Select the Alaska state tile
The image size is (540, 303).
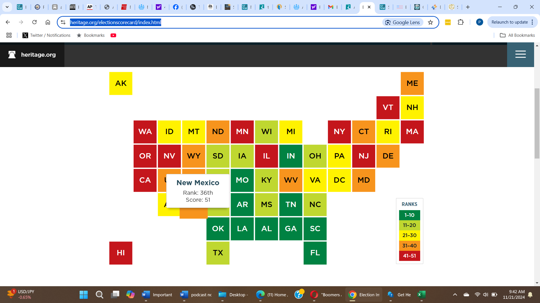[121, 83]
